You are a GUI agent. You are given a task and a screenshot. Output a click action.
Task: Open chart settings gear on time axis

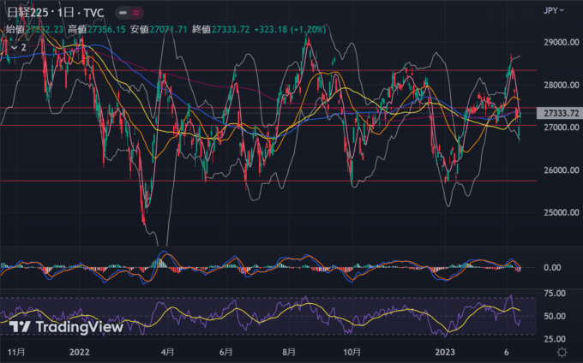pyautogui.click(x=560, y=352)
